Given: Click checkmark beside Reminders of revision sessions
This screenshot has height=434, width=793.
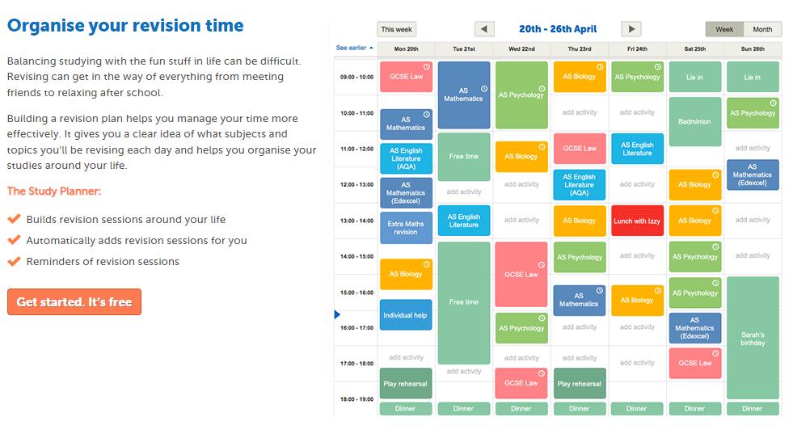Looking at the screenshot, I should click(x=13, y=261).
